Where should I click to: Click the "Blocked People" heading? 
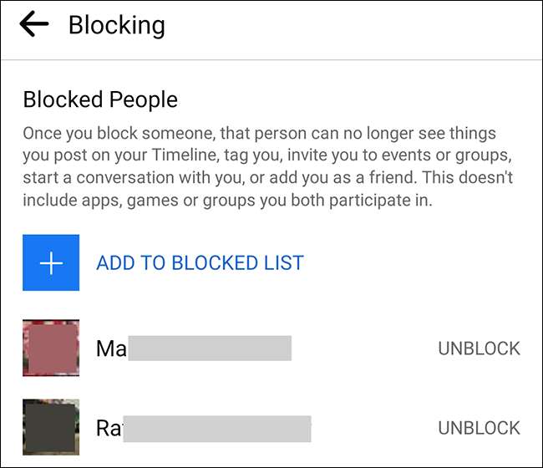(x=100, y=99)
